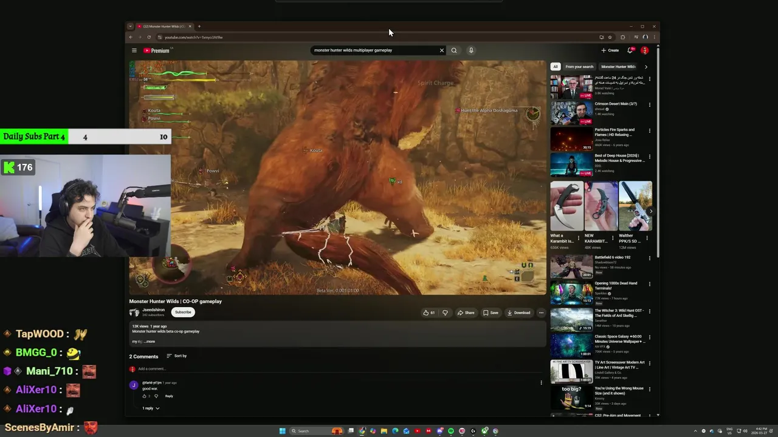Go back using browser back arrow
Image resolution: width=778 pixels, height=437 pixels.
(x=131, y=37)
